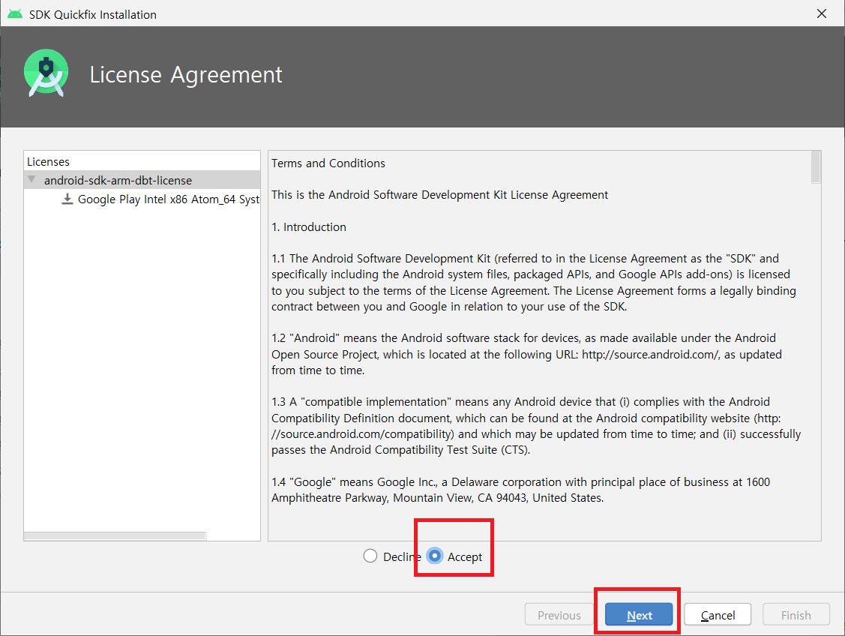Click the Android icon in the title bar
Screen dimensions: 845x636
15,14
